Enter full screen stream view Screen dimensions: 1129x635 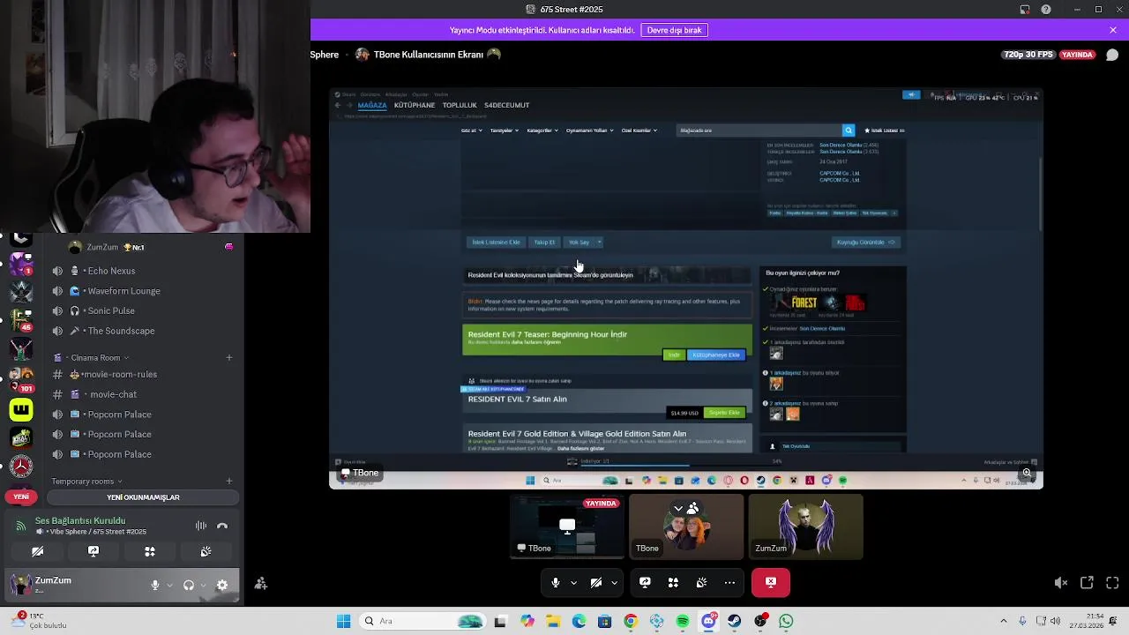click(x=1112, y=582)
